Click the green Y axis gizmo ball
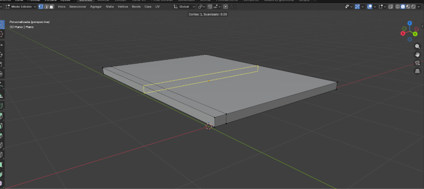Image resolution: width=424 pixels, height=189 pixels. [415, 34]
